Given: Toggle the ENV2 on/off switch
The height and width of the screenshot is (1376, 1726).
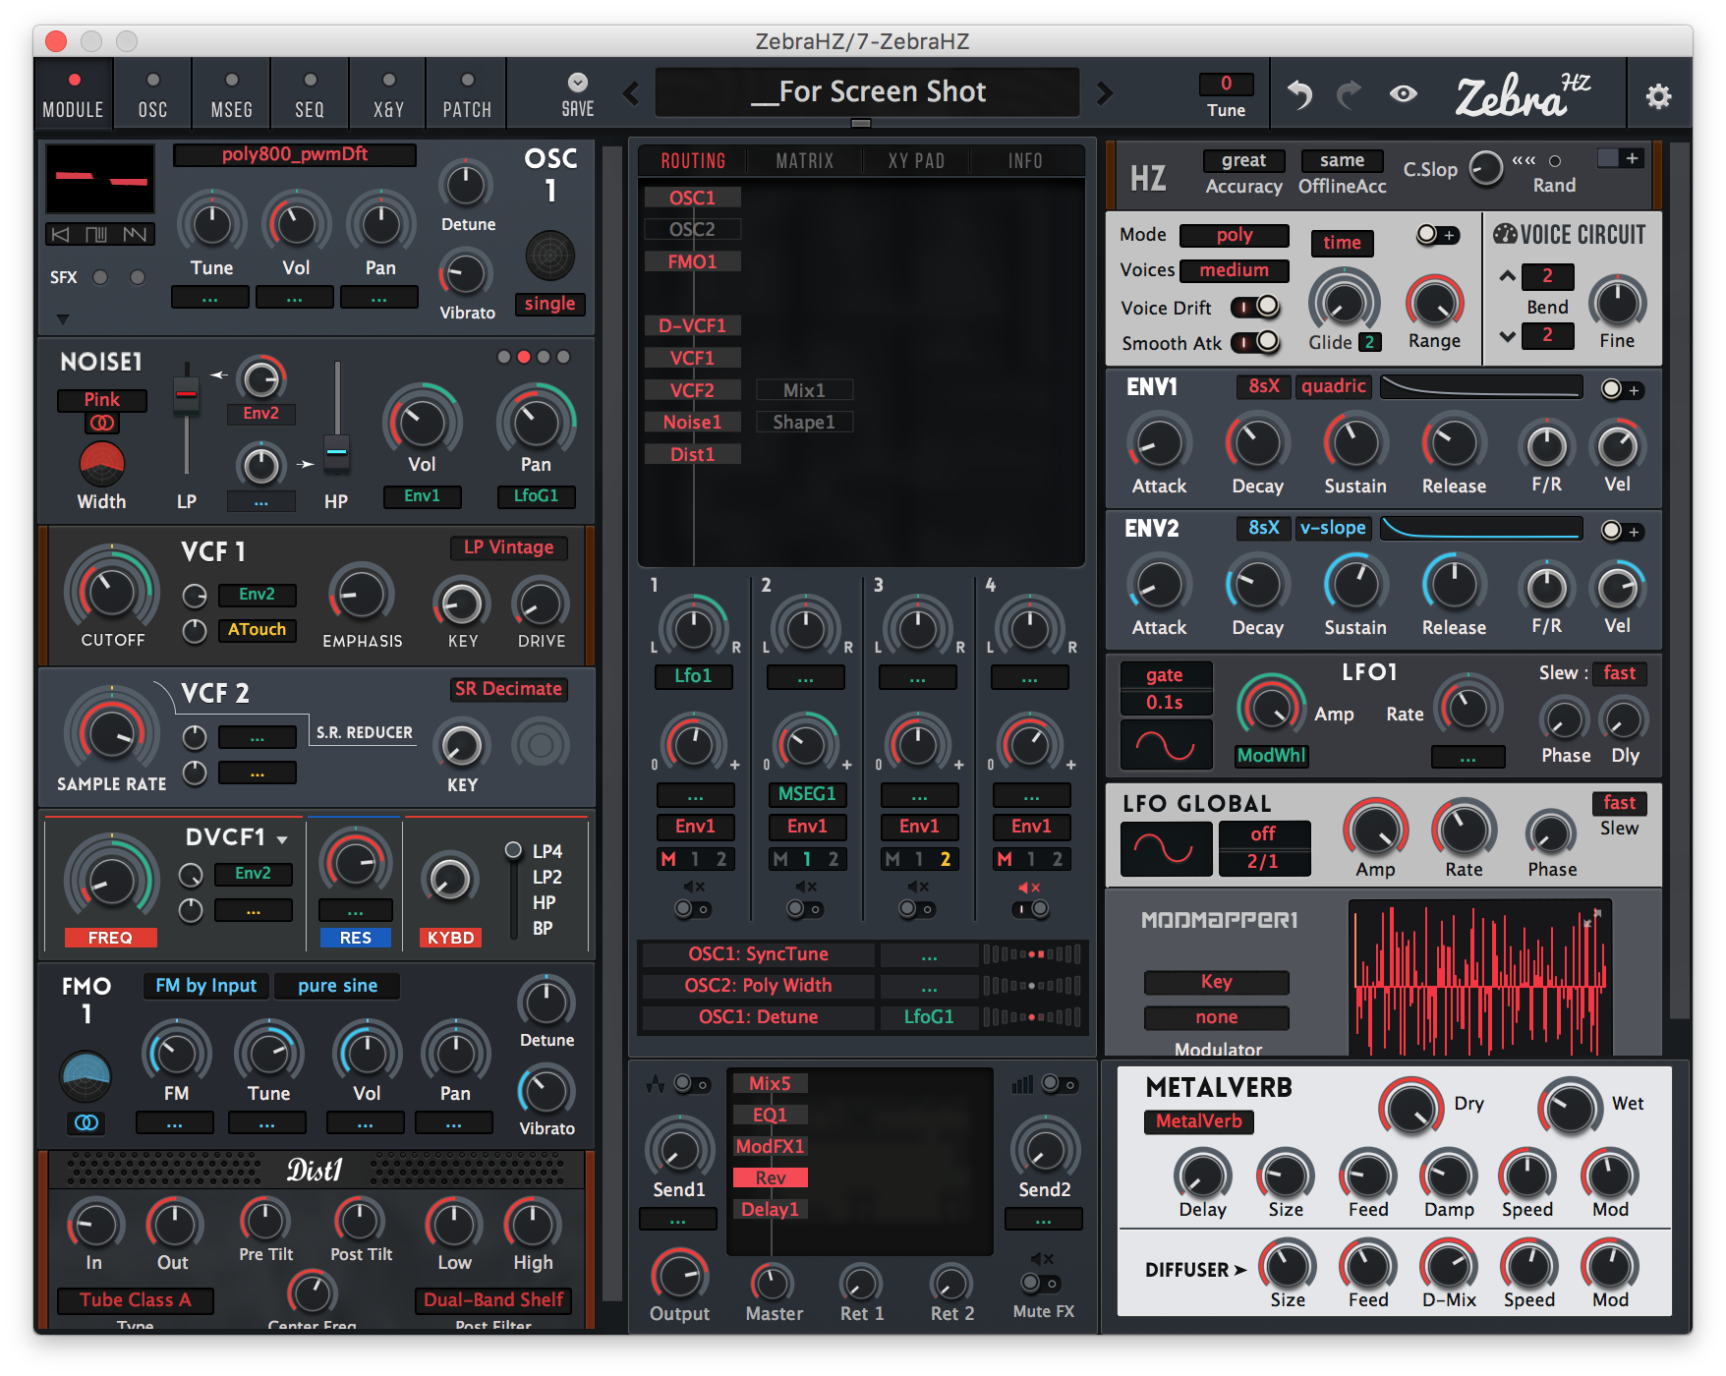Looking at the screenshot, I should tap(1621, 531).
